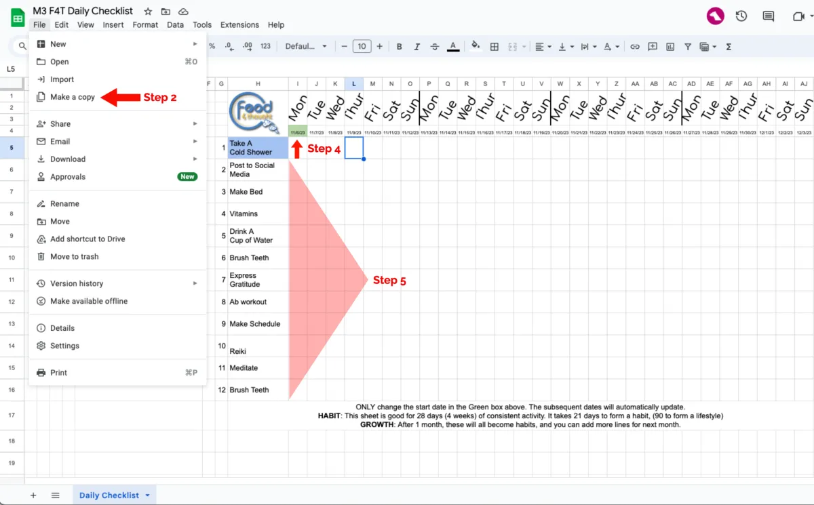814x505 pixels.
Task: Click the profile avatar
Action: point(715,16)
